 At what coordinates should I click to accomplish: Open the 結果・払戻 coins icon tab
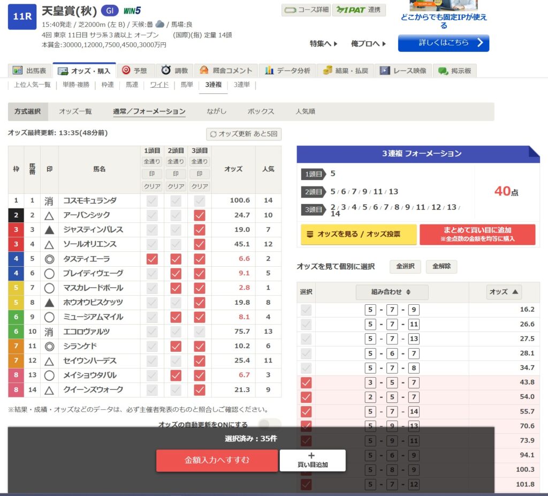pos(327,71)
